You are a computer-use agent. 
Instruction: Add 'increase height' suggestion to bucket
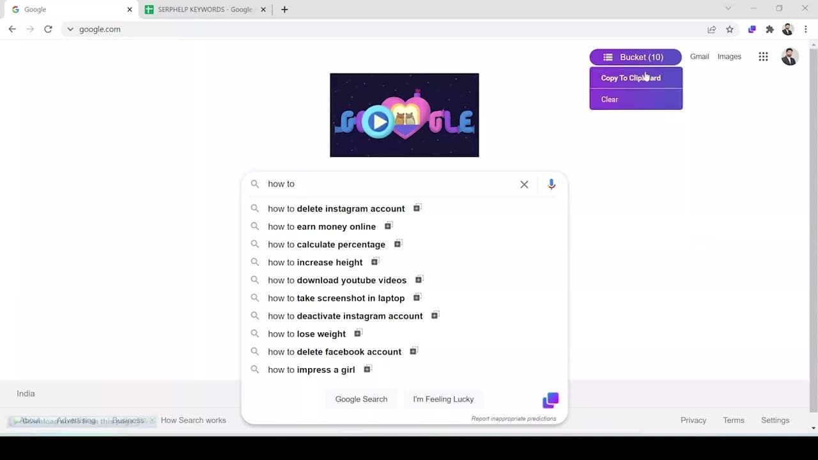pos(375,262)
